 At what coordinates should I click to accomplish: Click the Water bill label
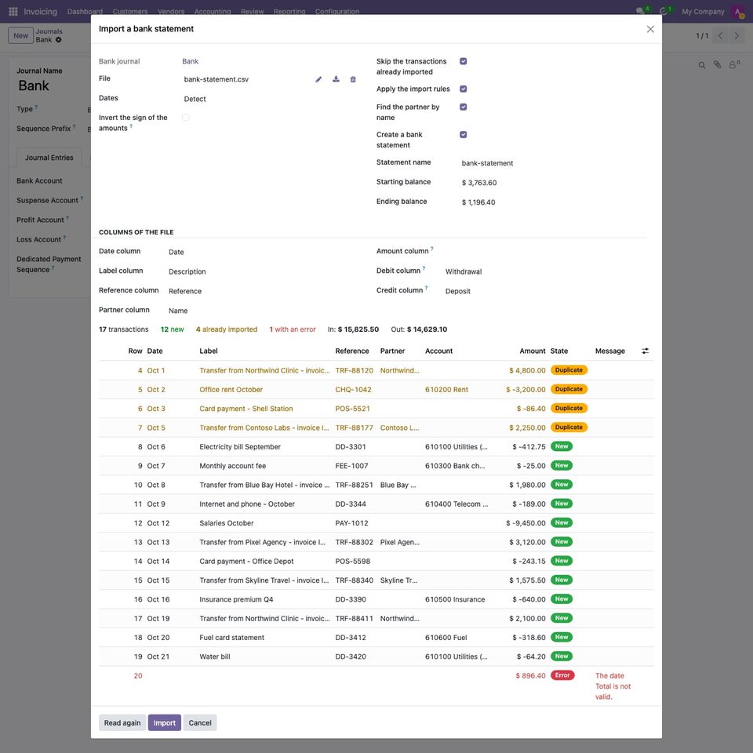tap(215, 657)
